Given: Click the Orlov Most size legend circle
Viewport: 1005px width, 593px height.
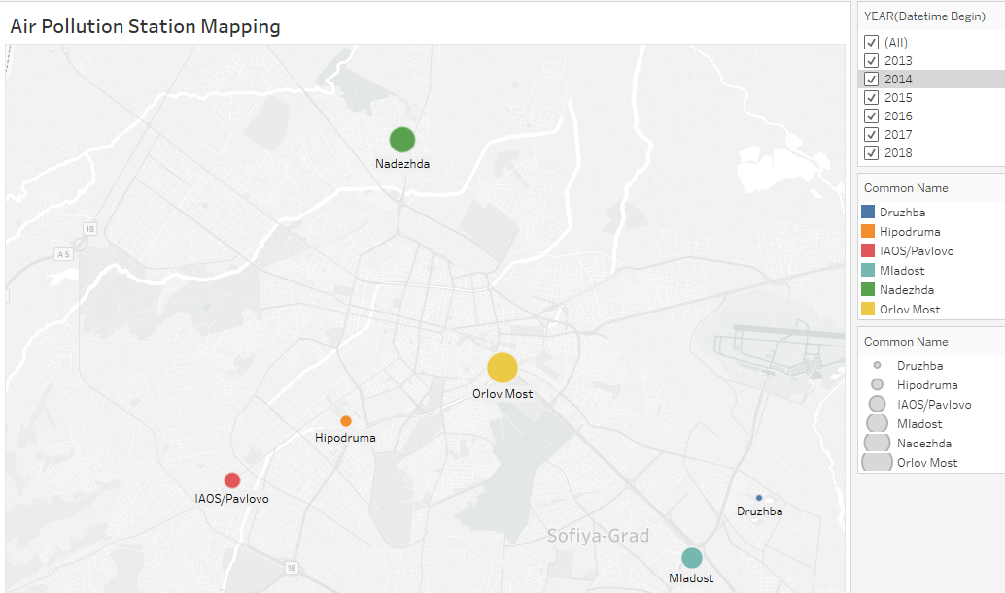Looking at the screenshot, I should pyautogui.click(x=877, y=463).
